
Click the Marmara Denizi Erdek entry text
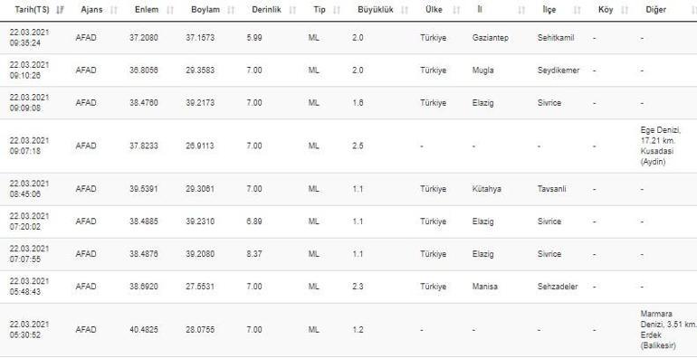[668, 330]
